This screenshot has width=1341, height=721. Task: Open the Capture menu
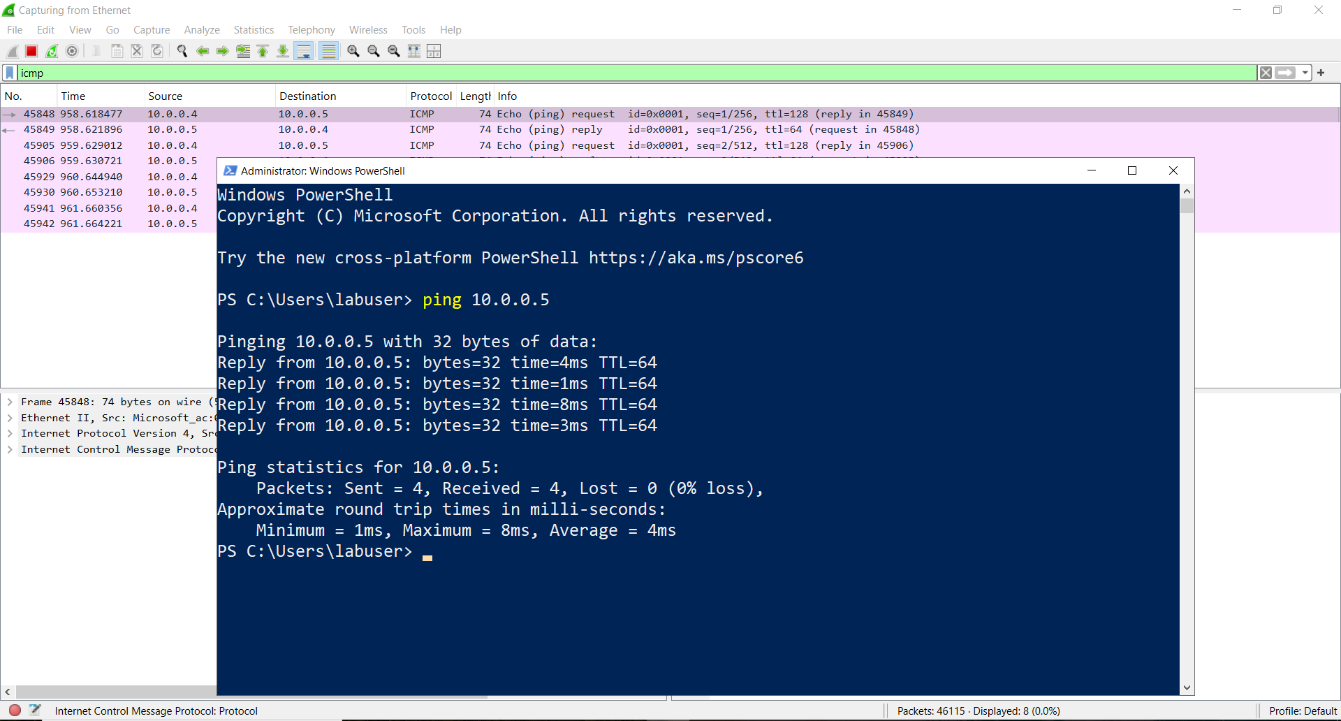click(x=152, y=30)
